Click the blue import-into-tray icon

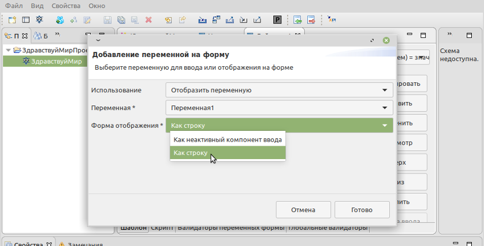(x=203, y=20)
